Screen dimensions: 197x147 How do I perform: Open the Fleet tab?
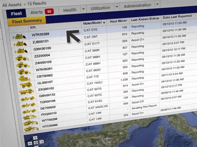pos(16,13)
